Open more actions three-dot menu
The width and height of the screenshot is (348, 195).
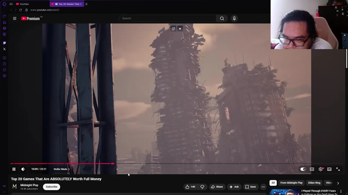[263, 187]
